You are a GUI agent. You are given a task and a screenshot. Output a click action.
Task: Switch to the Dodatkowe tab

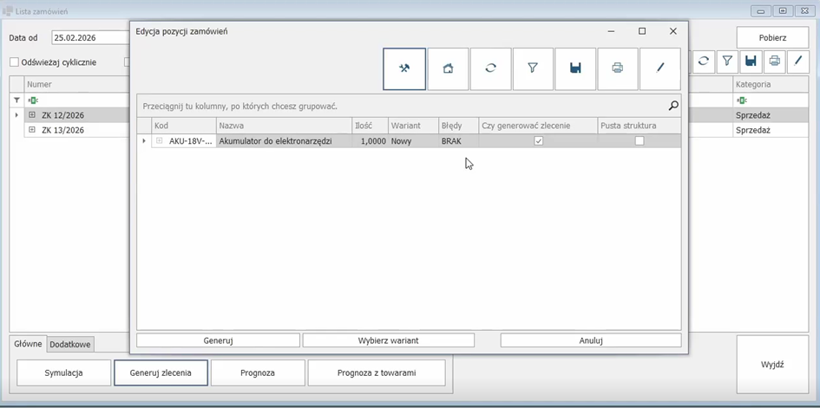tap(70, 344)
